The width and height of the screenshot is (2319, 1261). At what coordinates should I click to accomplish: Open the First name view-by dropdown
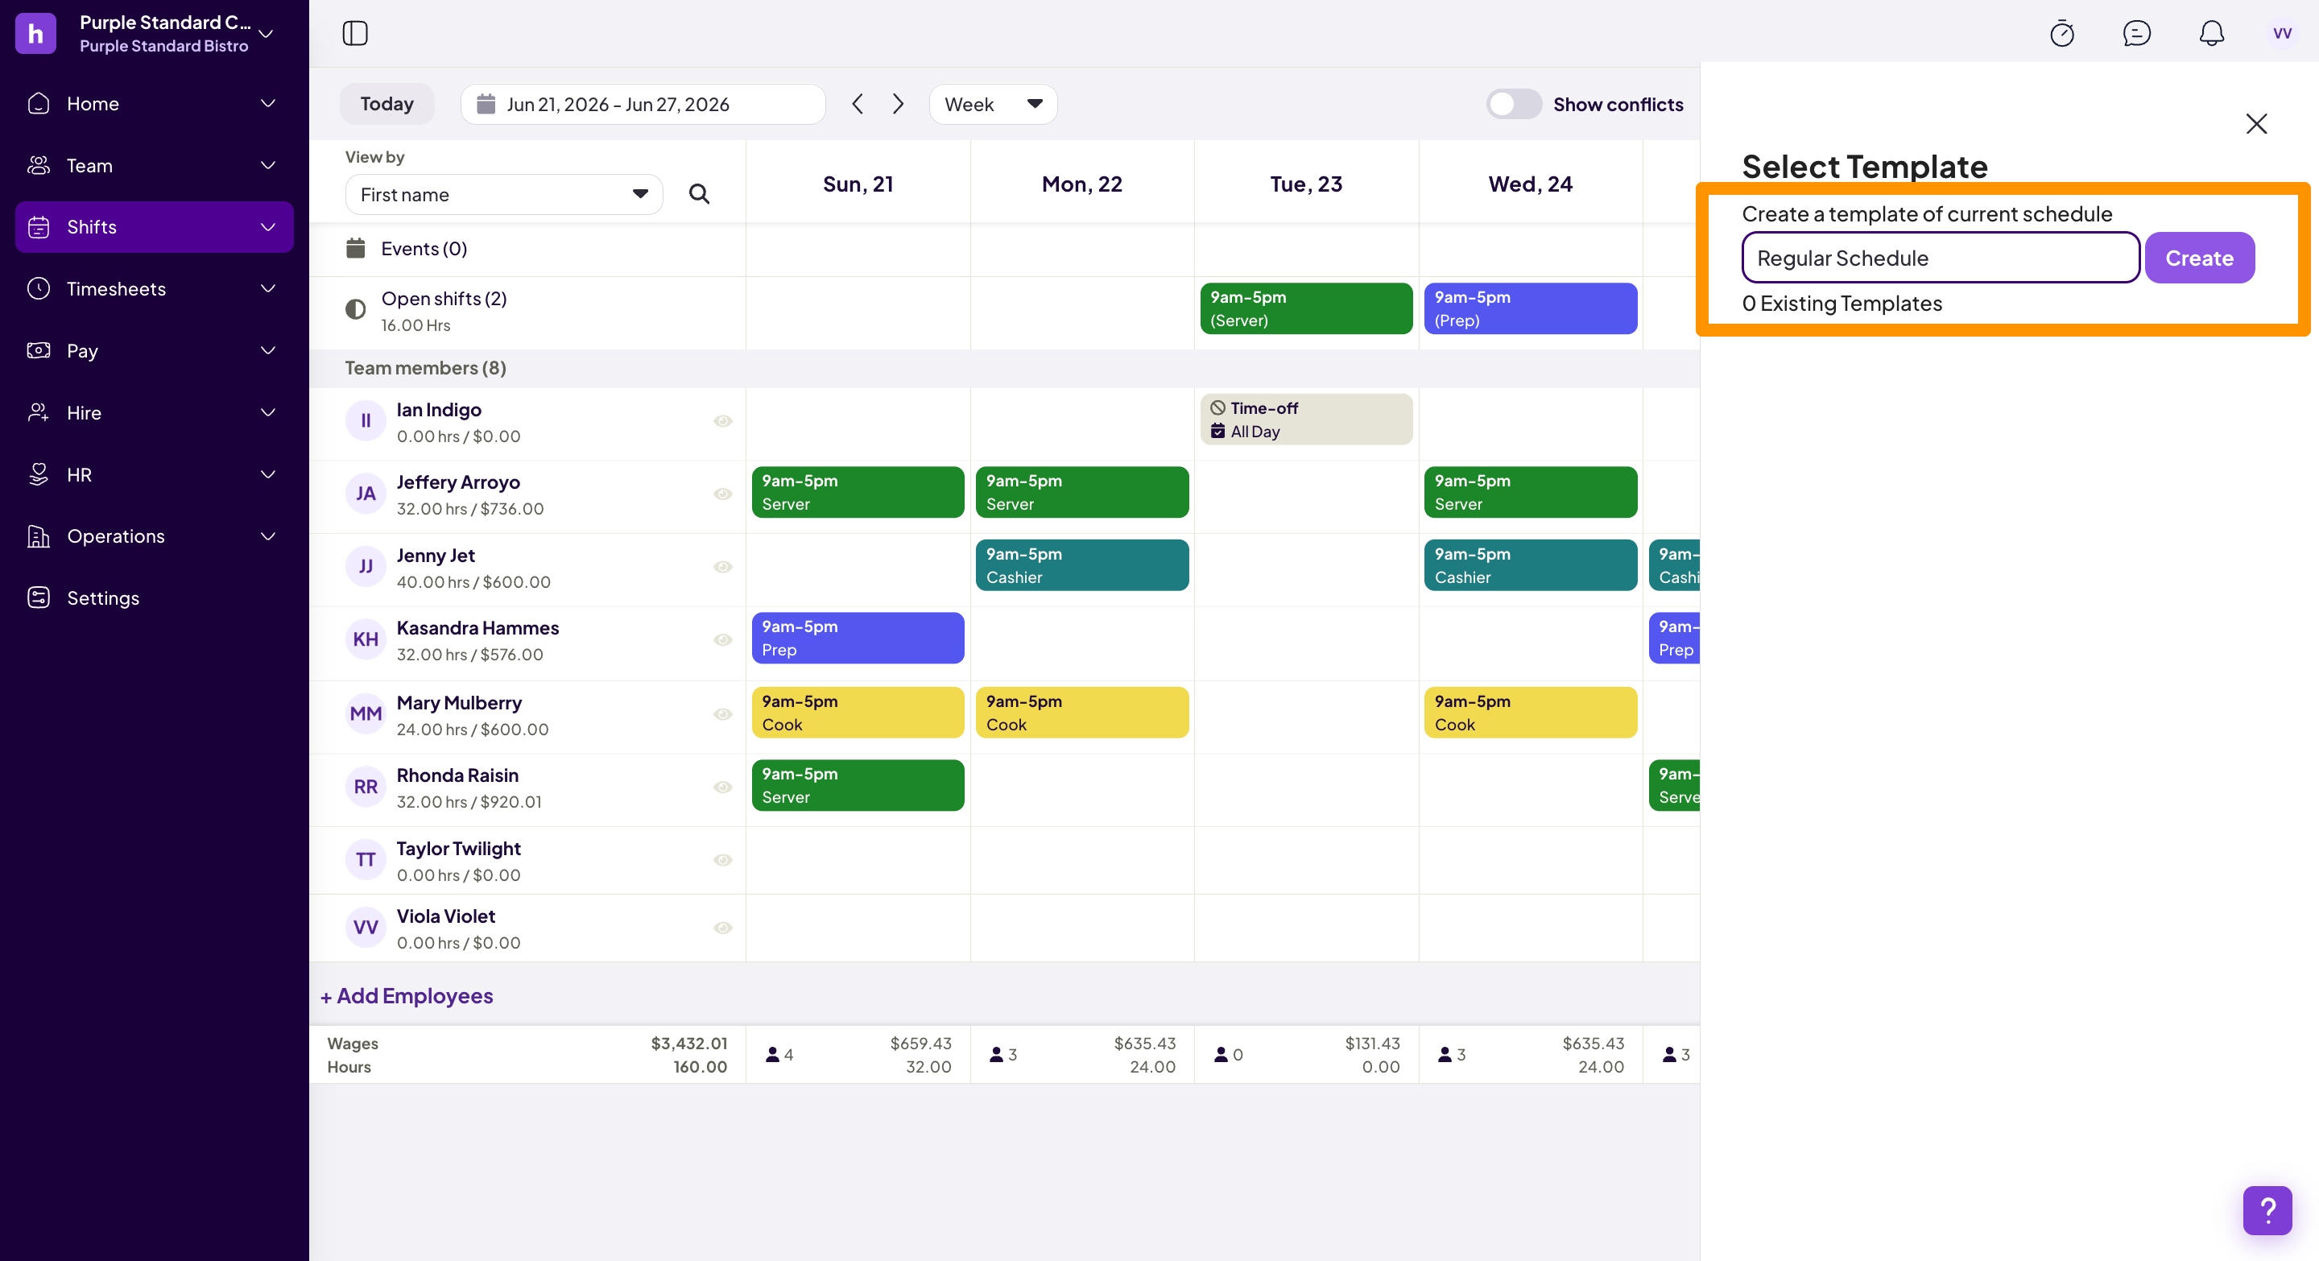click(x=503, y=193)
